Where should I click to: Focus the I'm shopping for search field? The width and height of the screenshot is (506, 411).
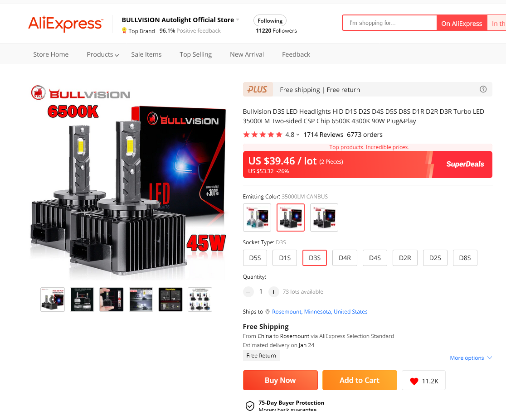click(x=389, y=23)
